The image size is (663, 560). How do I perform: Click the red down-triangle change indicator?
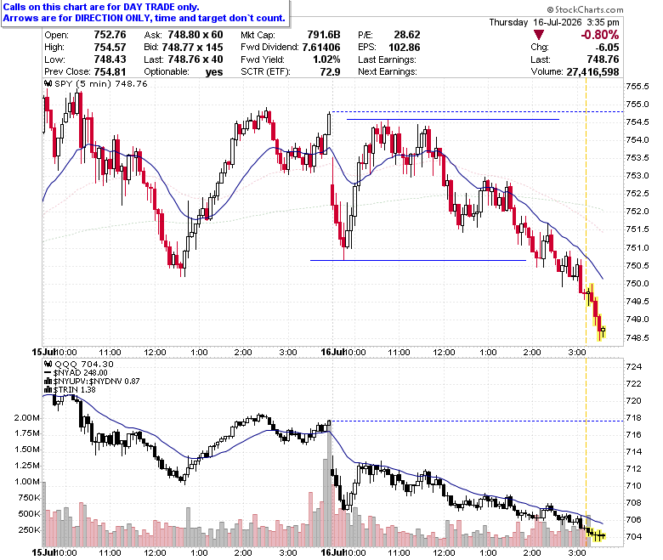pos(538,35)
